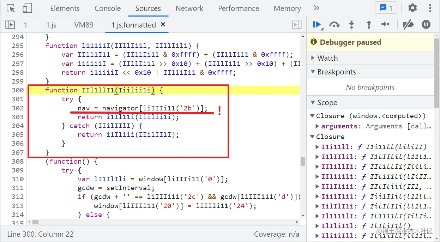
Task: Click the 'gcdw' variable on line 311
Action: coord(86,188)
